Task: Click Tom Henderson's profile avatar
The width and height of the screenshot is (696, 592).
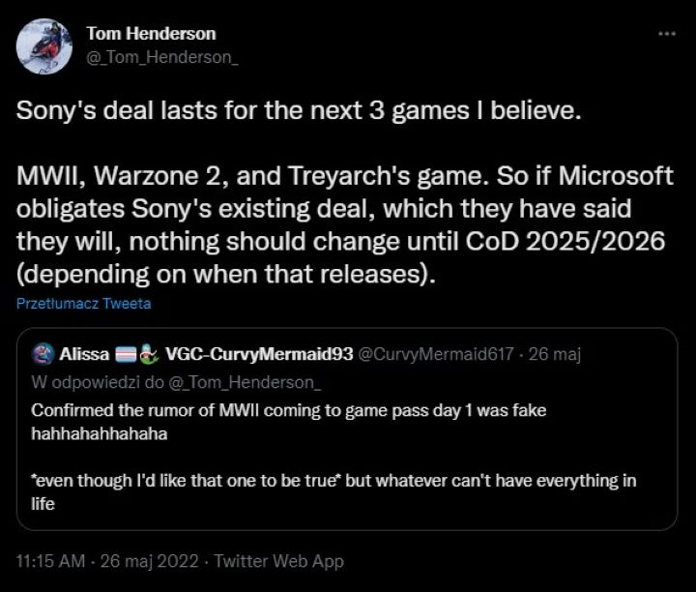Action: pyautogui.click(x=45, y=45)
